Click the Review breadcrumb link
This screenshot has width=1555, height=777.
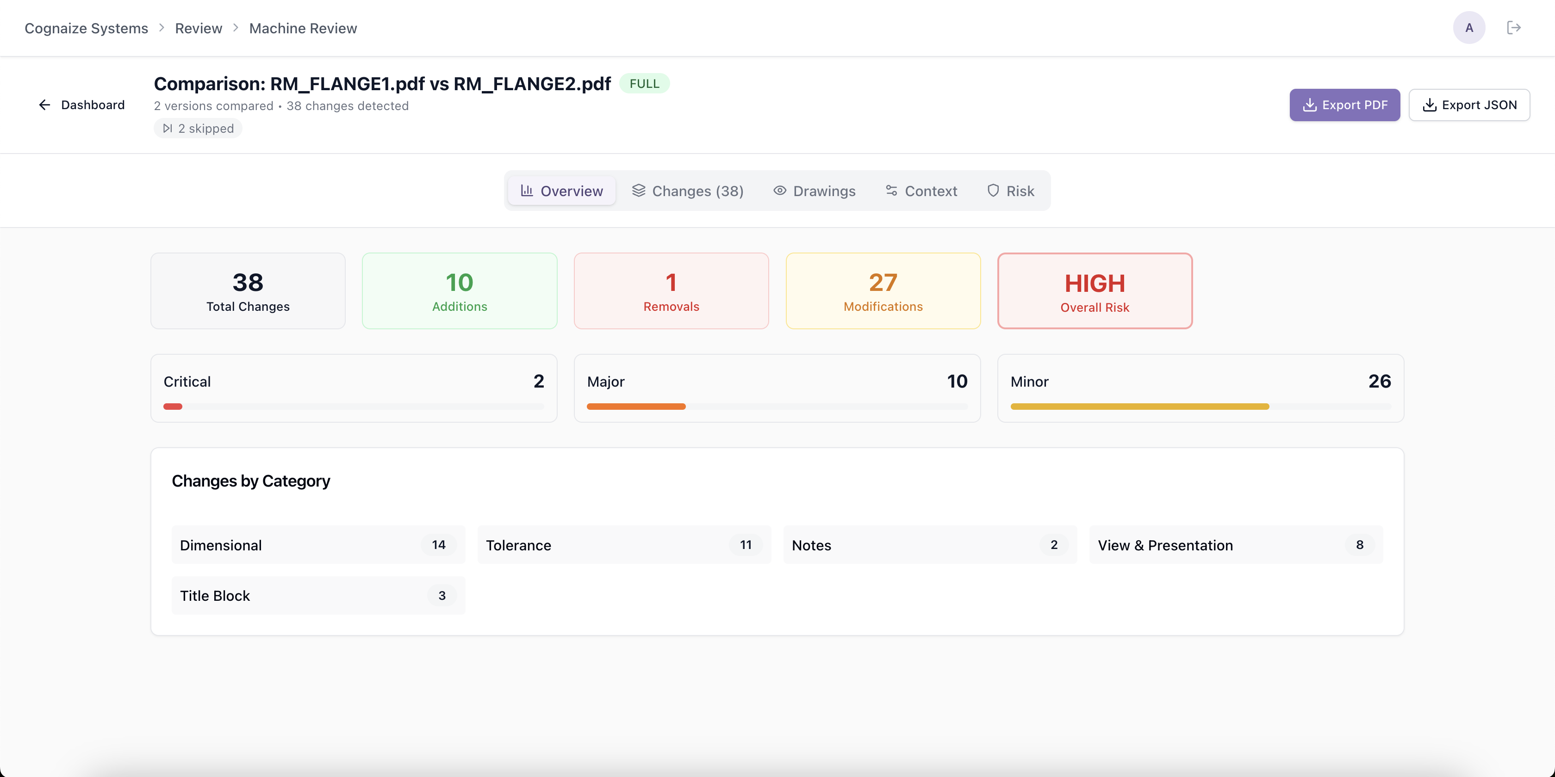tap(198, 28)
